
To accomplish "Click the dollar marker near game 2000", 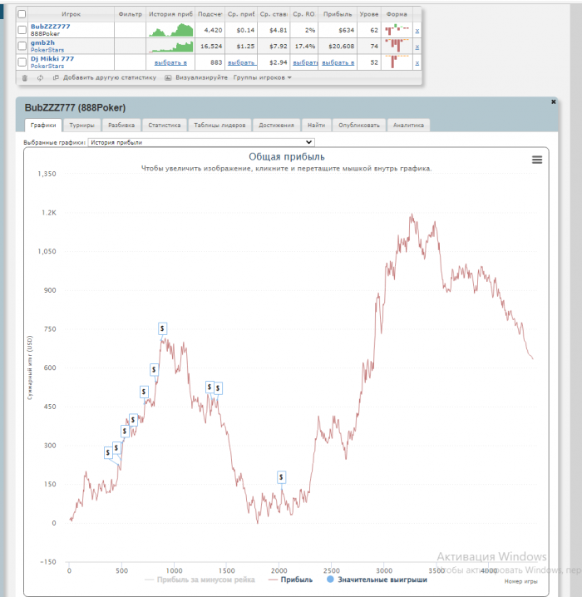I will pyautogui.click(x=281, y=477).
